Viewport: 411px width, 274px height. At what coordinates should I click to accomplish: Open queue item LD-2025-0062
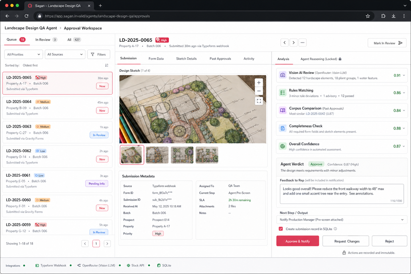(x=57, y=157)
